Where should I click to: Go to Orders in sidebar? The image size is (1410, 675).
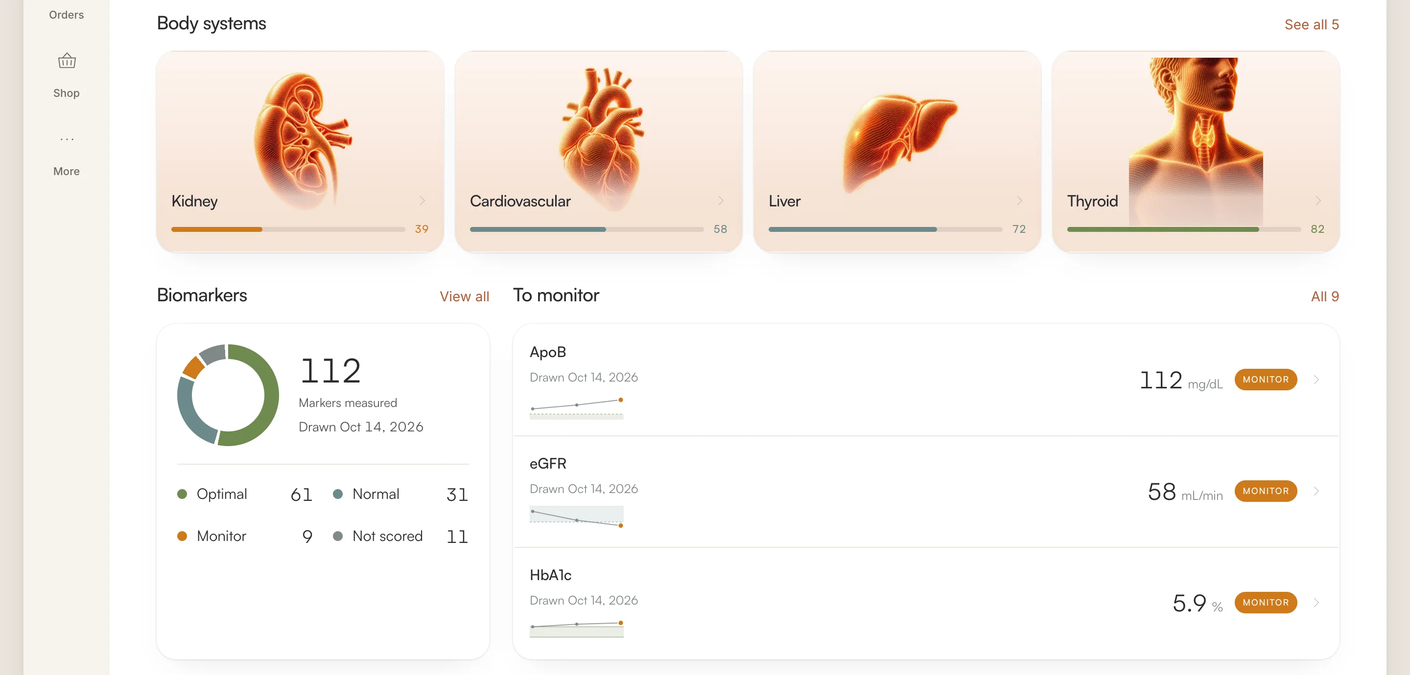pos(66,15)
